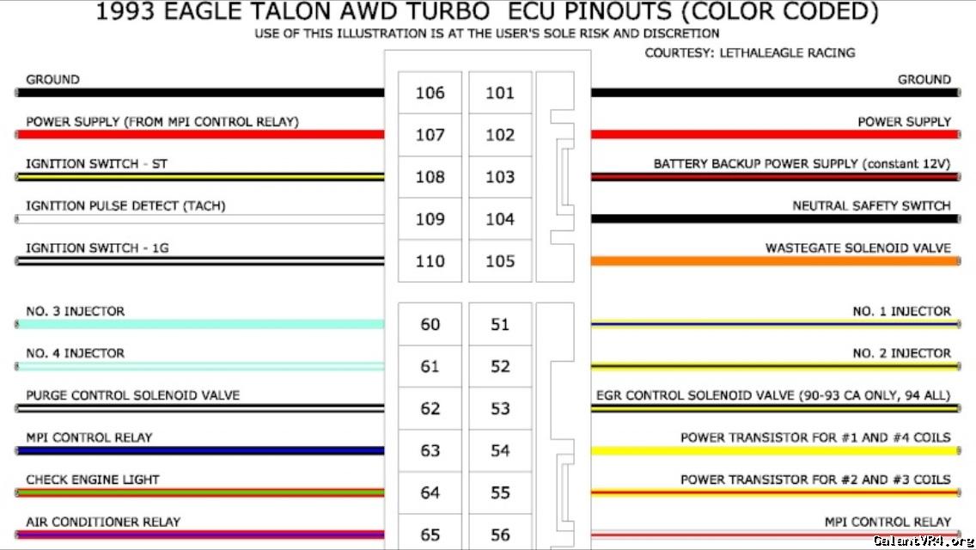This screenshot has height=550, width=976.
Task: Click the orange wastegate solenoid valve wire
Action: click(x=773, y=261)
